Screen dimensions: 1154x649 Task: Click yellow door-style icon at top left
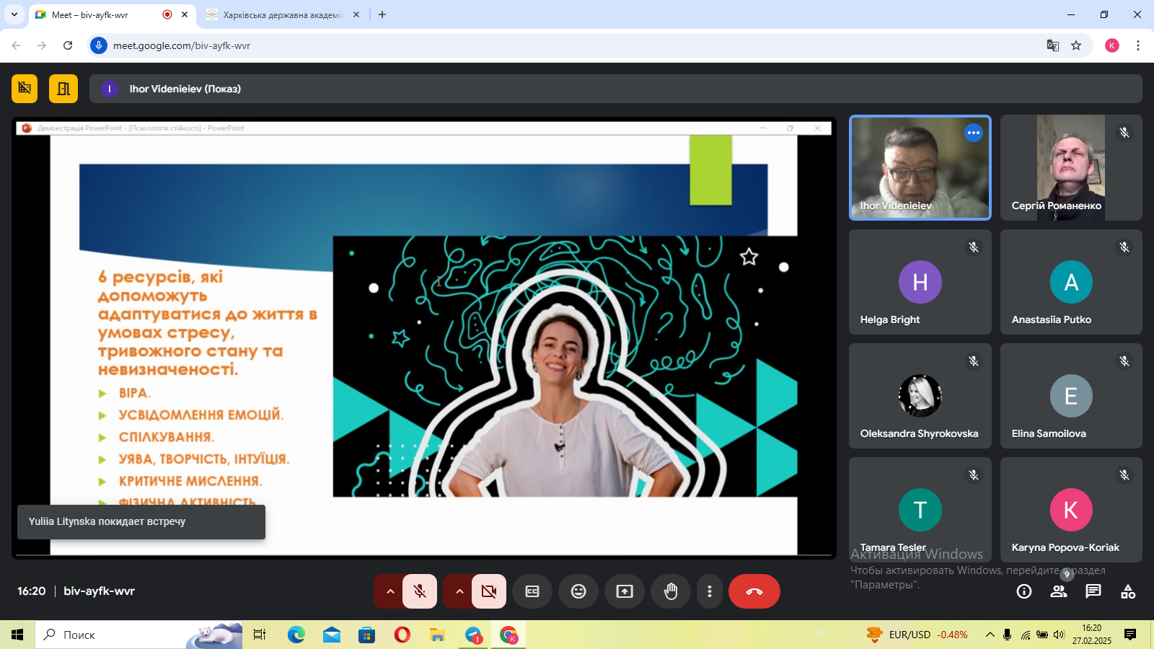[63, 89]
